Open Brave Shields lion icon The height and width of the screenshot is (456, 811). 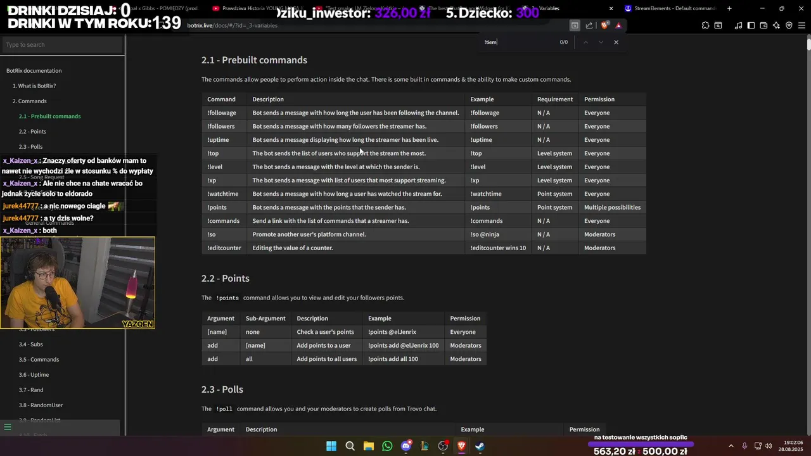tap(604, 25)
